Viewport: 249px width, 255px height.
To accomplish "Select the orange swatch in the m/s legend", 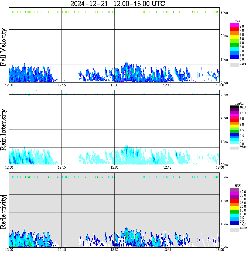I will tap(234, 33).
